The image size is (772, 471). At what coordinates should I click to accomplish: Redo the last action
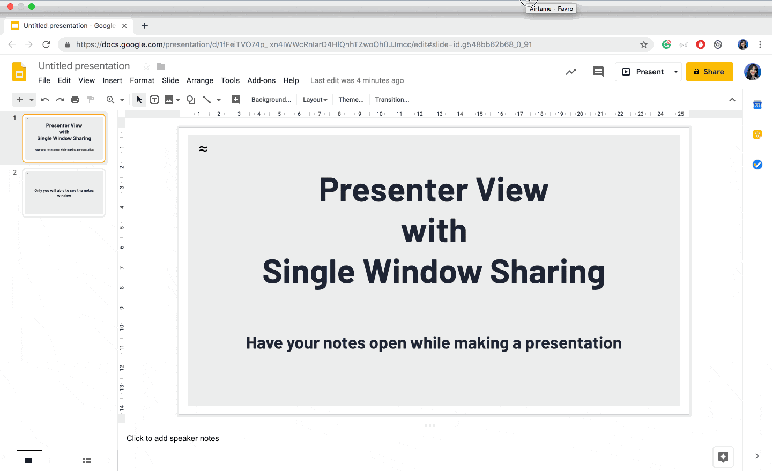pos(60,100)
